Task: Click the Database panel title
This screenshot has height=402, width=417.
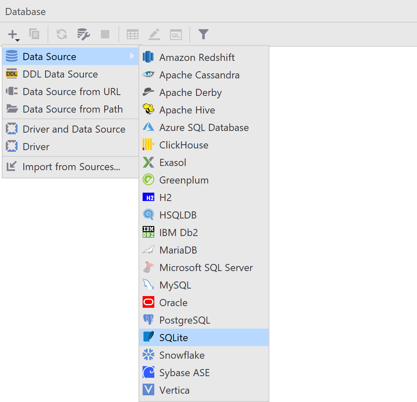Action: [25, 12]
